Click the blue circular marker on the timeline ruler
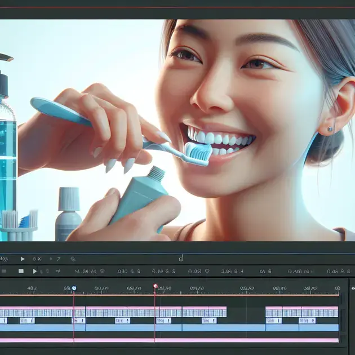Screen dimensions: 355x355 point(73,288)
